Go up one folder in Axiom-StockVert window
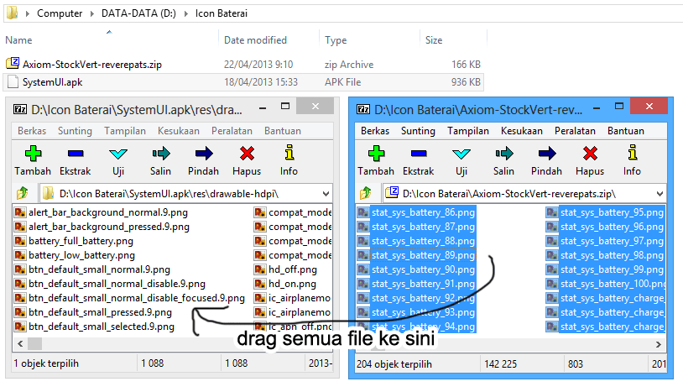 tap(366, 192)
